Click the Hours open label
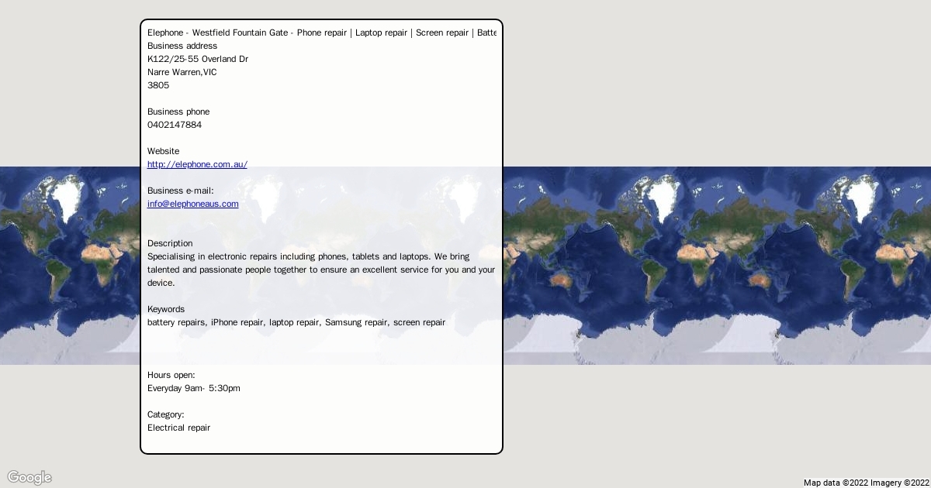The height and width of the screenshot is (488, 931). 171,375
